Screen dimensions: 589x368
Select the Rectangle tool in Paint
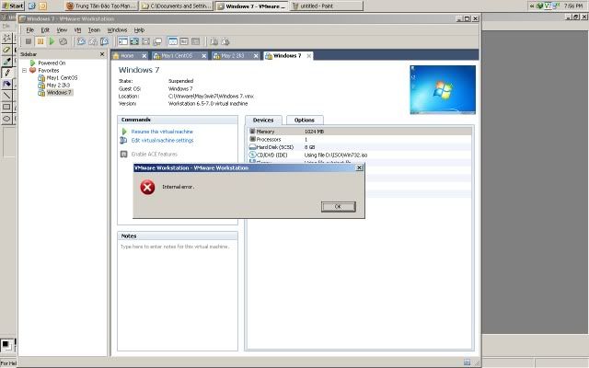tap(6, 107)
